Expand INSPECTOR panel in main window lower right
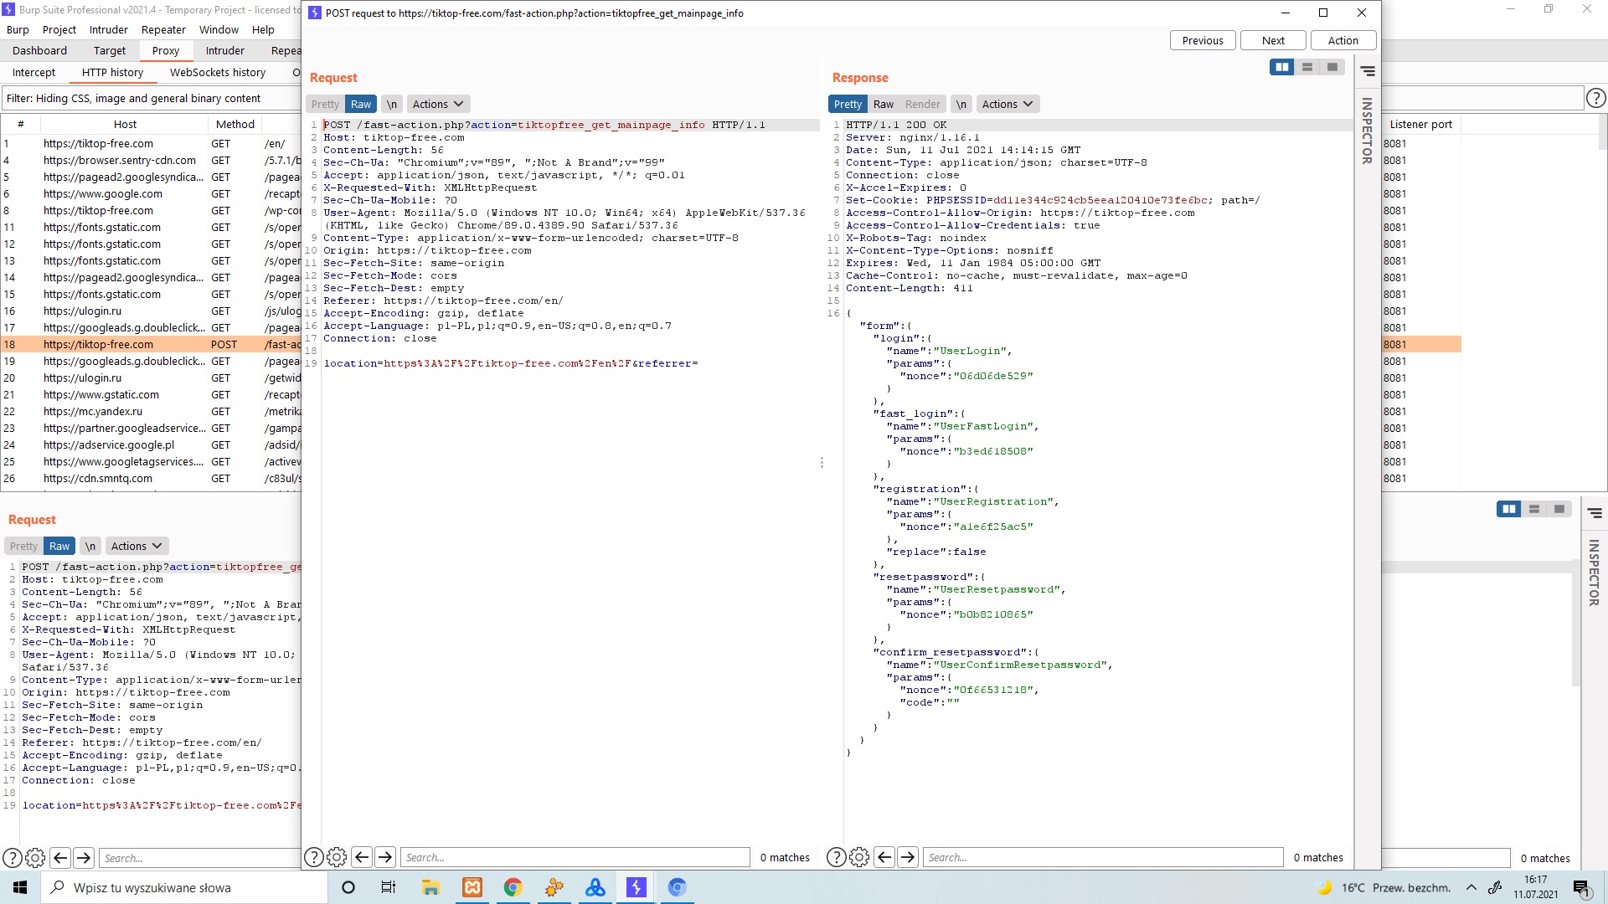This screenshot has width=1608, height=904. (x=1595, y=573)
